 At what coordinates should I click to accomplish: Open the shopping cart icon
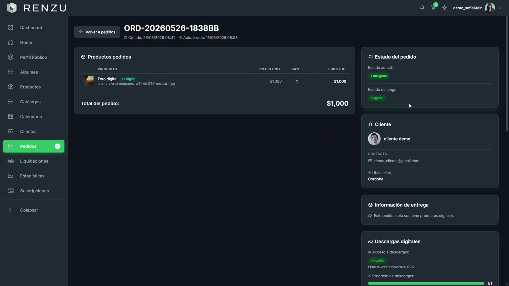click(433, 8)
